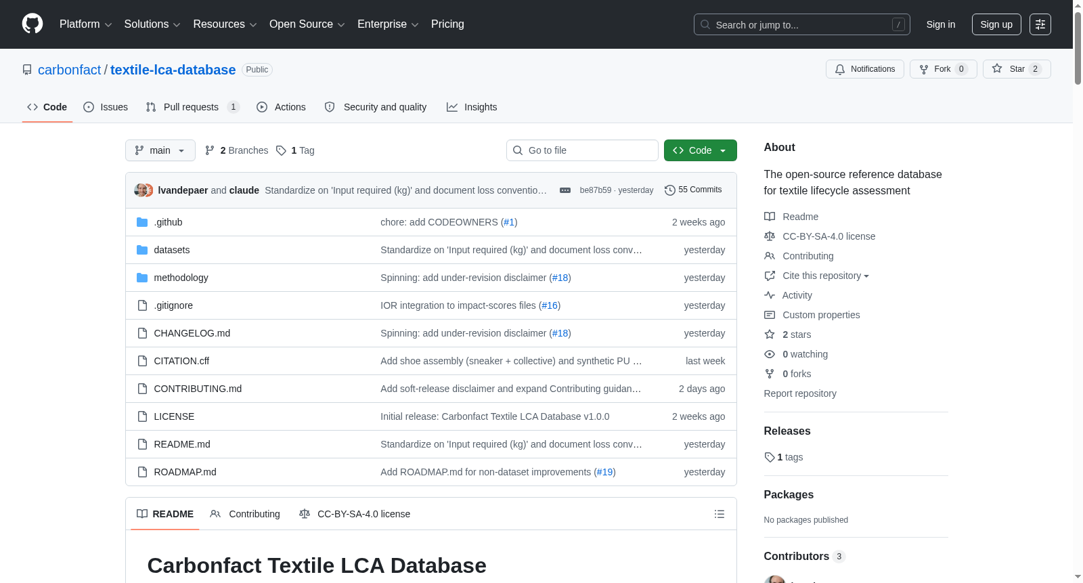
Task: Open the green Code clone dropdown
Action: (700, 150)
